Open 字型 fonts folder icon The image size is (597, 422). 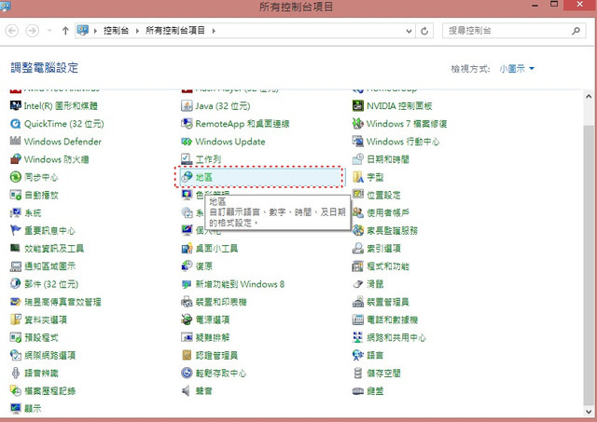pos(358,177)
